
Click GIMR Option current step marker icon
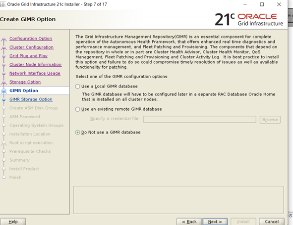pyautogui.click(x=4, y=91)
